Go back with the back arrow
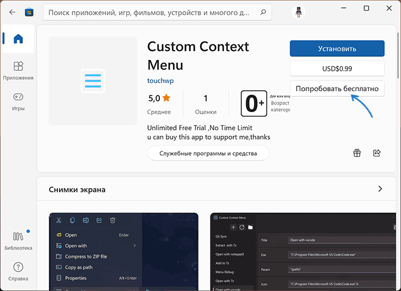This screenshot has width=401, height=291. click(x=12, y=12)
